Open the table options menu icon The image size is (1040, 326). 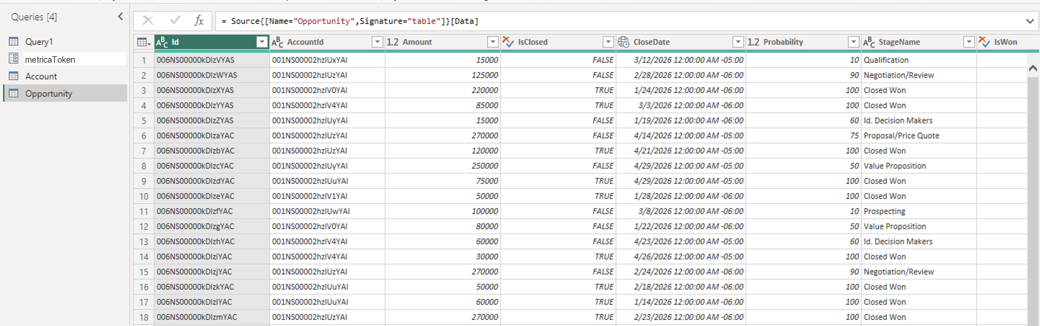click(144, 42)
